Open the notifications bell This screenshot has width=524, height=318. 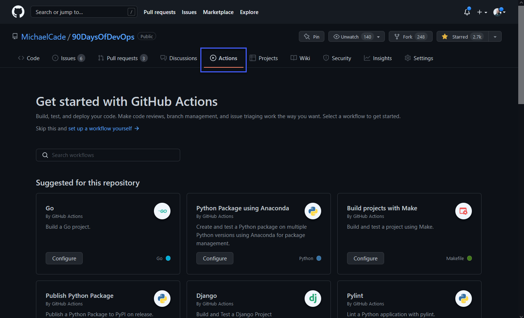(x=466, y=12)
